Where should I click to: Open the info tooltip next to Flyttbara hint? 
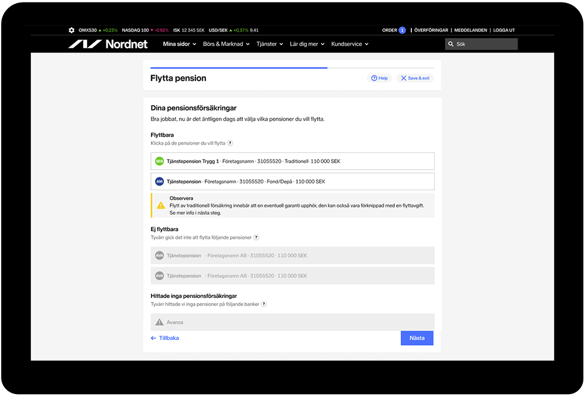pyautogui.click(x=230, y=143)
